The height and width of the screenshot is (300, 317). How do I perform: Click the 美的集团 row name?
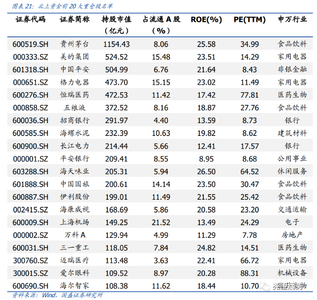click(75, 57)
